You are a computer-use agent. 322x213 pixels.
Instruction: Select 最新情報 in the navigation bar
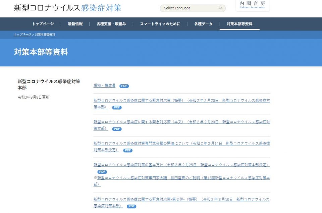(x=75, y=24)
